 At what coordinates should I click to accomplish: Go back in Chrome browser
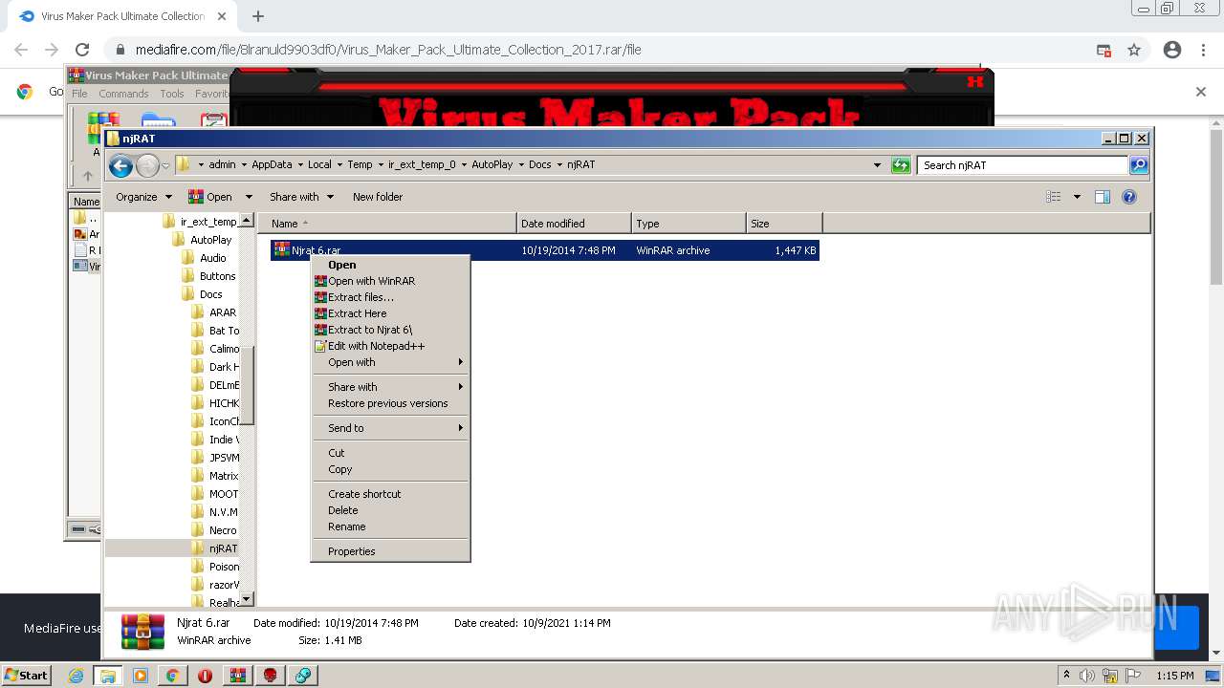[21, 50]
